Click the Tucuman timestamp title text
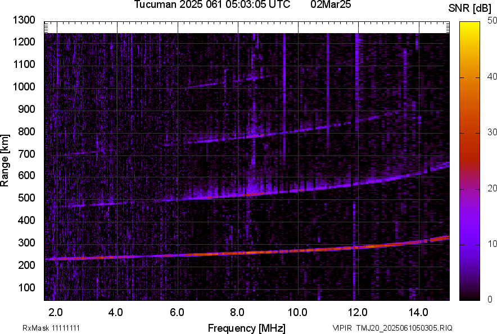Viewport: 497px width, 334px height. [212, 5]
